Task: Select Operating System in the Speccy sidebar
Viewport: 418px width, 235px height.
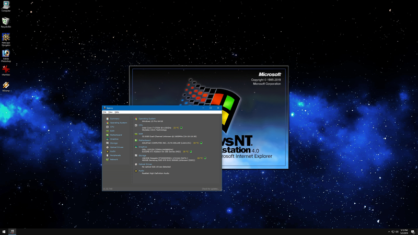Action: (119, 123)
